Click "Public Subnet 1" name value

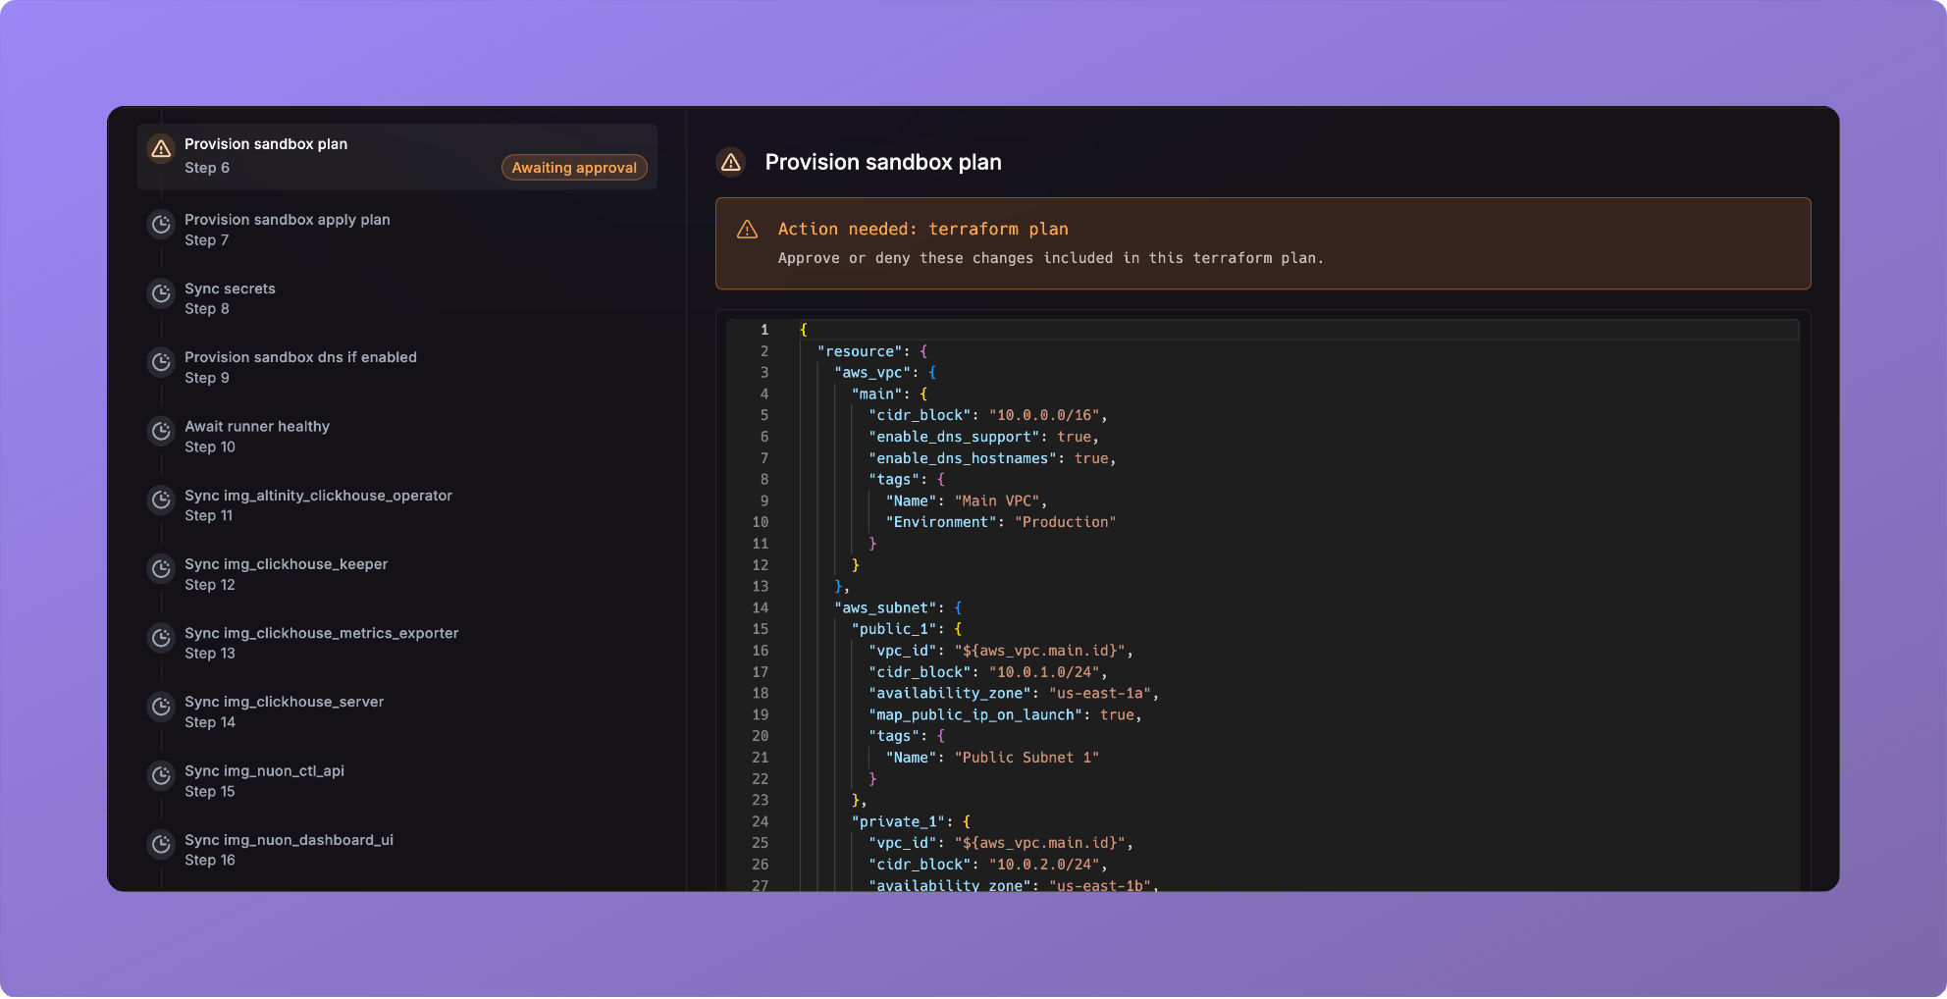click(1026, 758)
